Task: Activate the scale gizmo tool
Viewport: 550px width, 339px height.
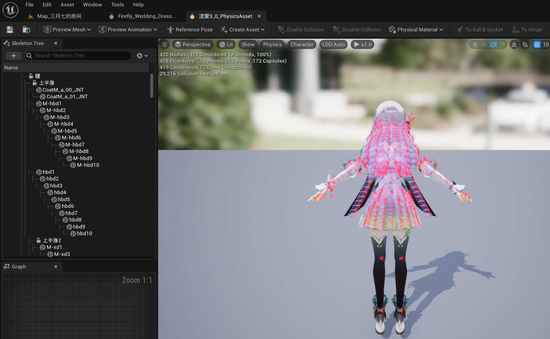Action: tap(502, 45)
